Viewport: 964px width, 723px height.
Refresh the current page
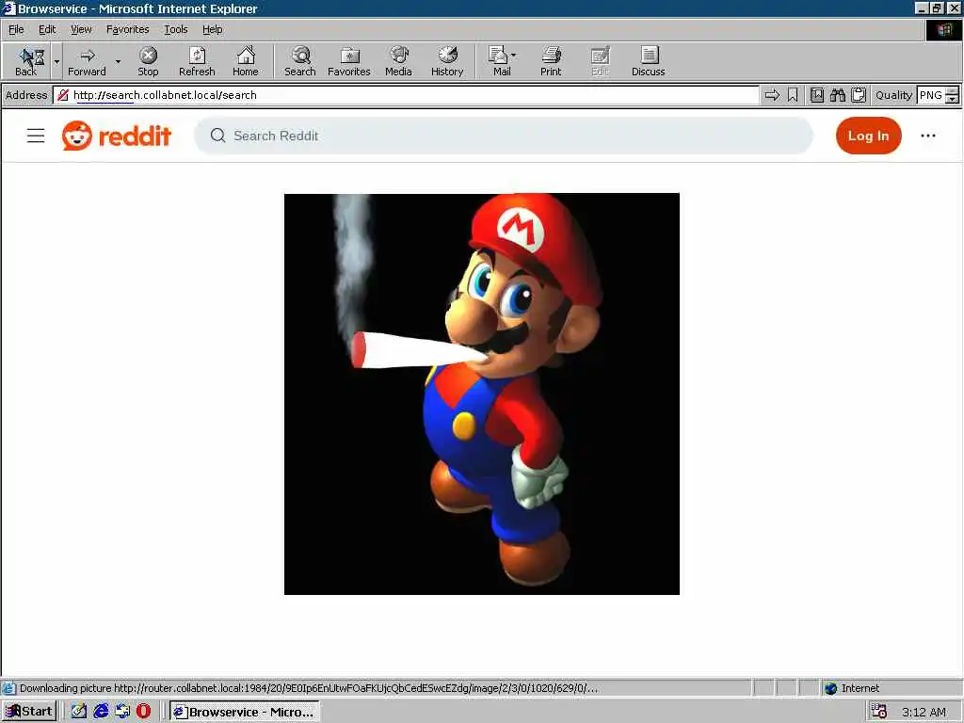pyautogui.click(x=197, y=61)
